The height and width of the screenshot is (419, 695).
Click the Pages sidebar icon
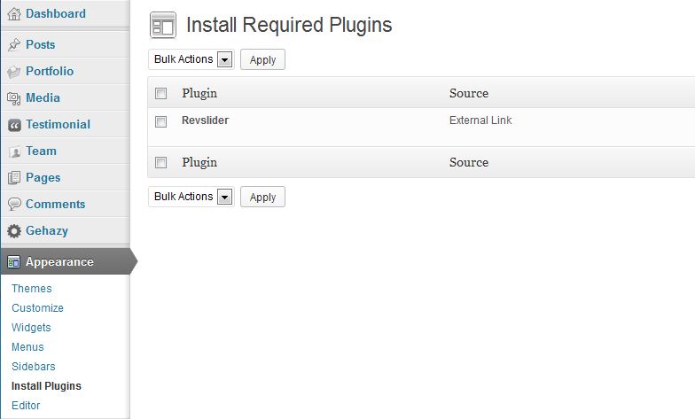click(x=14, y=178)
